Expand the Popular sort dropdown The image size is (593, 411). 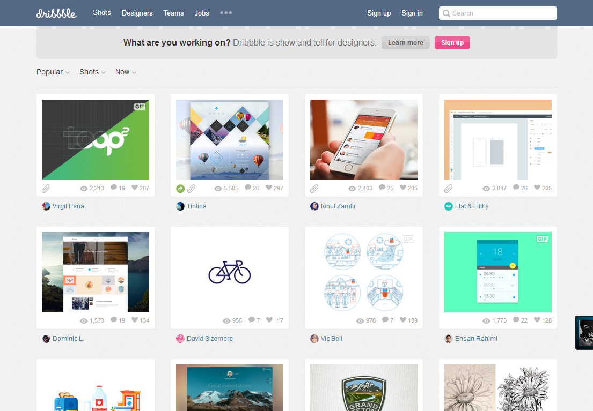click(53, 72)
